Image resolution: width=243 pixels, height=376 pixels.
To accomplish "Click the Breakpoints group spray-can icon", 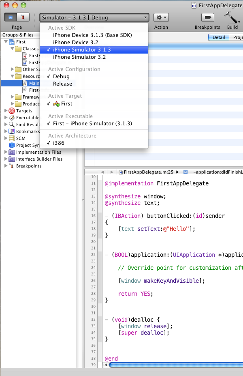I will point(11,166).
